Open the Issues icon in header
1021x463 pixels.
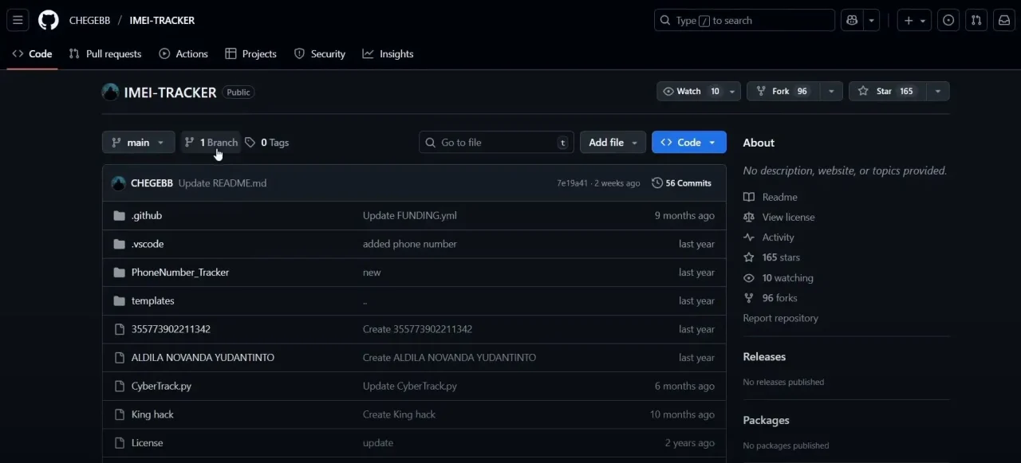pos(948,20)
